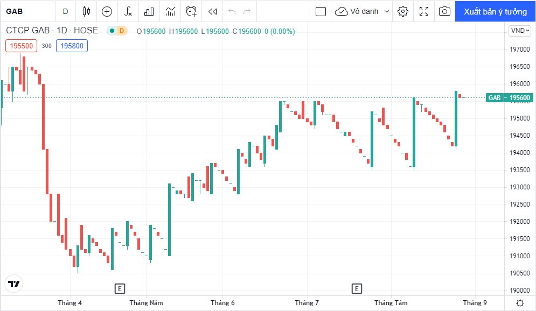
Task: Click the Tháng Năm time axis label
Action: (x=146, y=303)
